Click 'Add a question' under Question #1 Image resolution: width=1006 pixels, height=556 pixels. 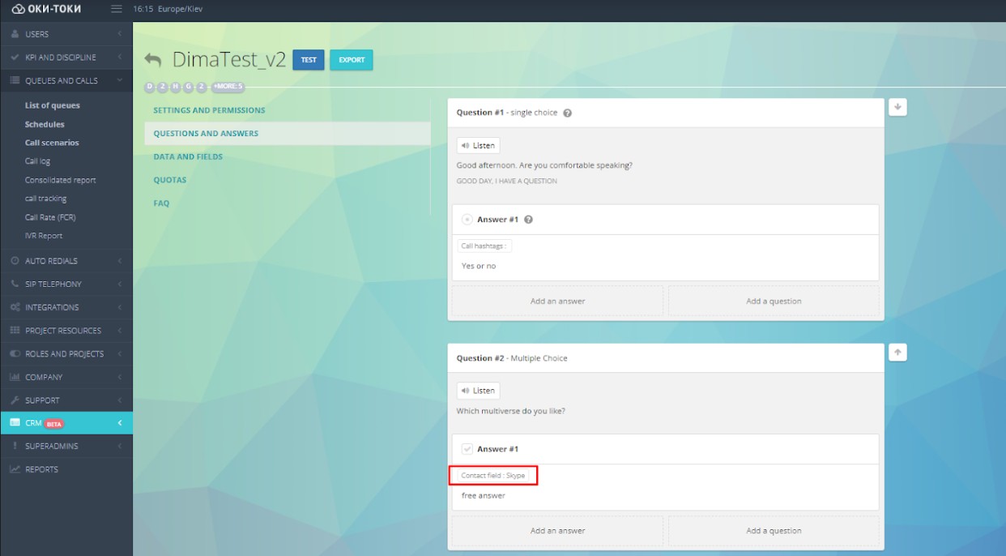pyautogui.click(x=774, y=301)
